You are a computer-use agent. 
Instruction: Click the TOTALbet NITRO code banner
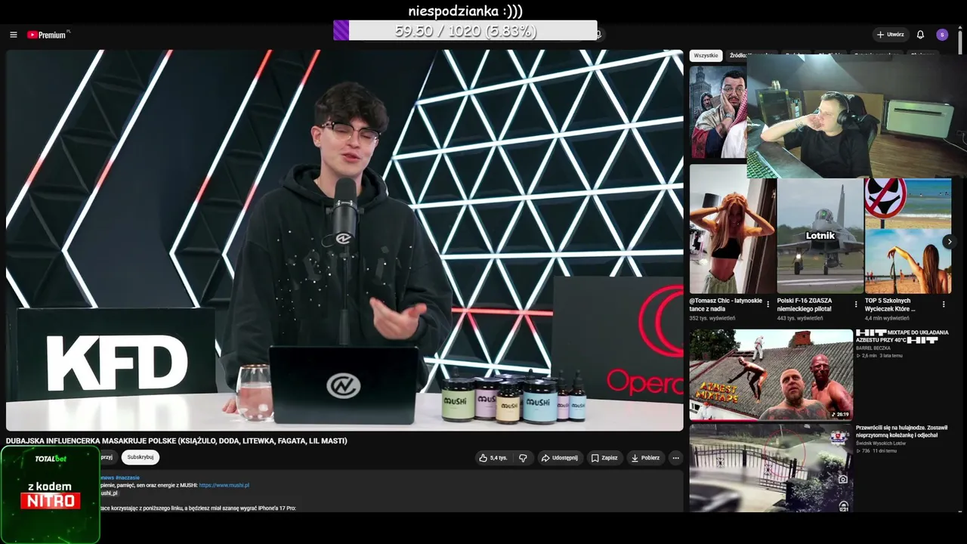[x=51, y=495]
